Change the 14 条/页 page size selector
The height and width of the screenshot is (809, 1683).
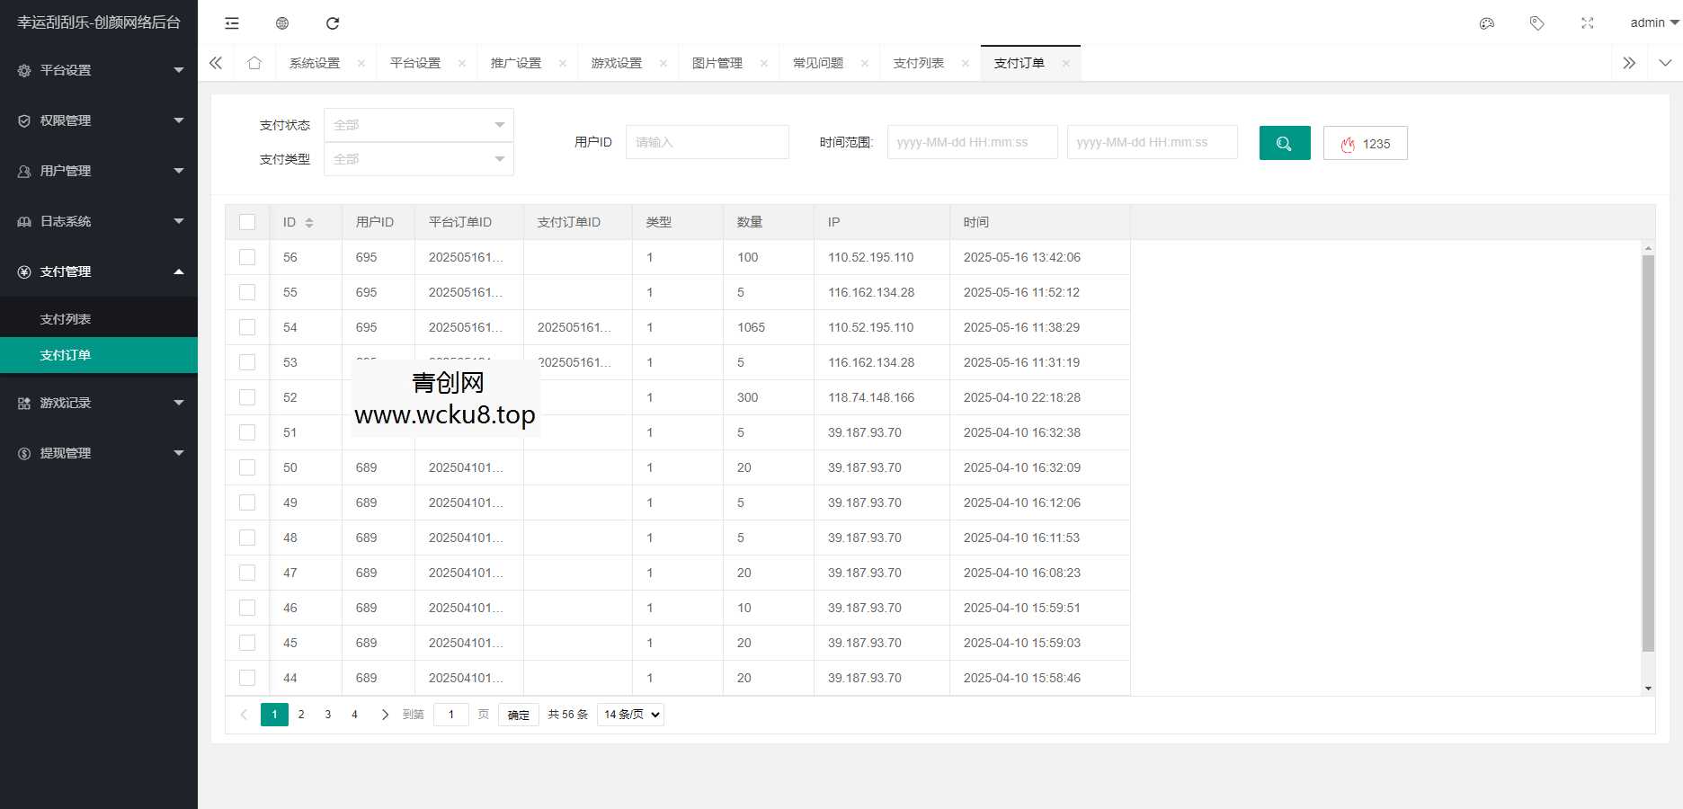tap(631, 715)
